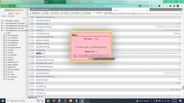Click pencil icon beside slow launch time
The width and height of the screenshot is (184, 103).
click(x=30, y=20)
